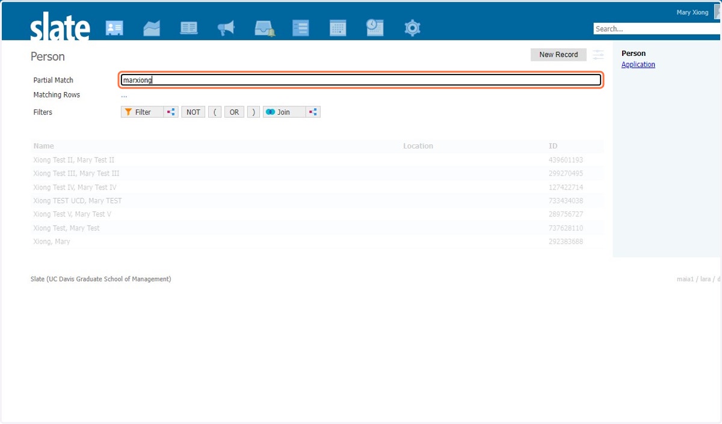Open the Deliver megaphone icon
The width and height of the screenshot is (722, 424).
click(226, 28)
